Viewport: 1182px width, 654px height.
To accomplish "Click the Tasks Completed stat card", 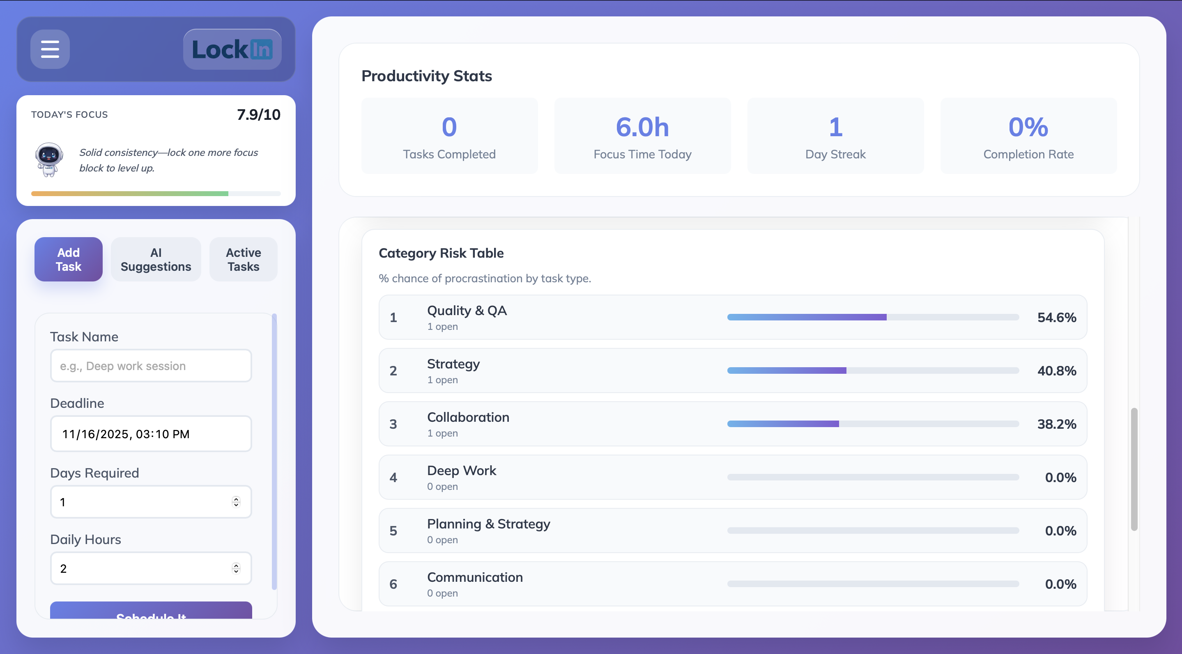I will (x=449, y=136).
